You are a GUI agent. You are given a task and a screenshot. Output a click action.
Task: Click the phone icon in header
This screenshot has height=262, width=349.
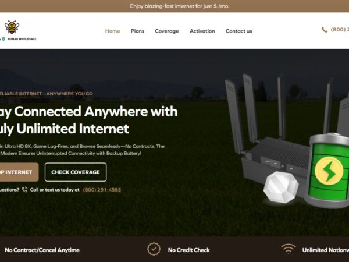click(325, 30)
